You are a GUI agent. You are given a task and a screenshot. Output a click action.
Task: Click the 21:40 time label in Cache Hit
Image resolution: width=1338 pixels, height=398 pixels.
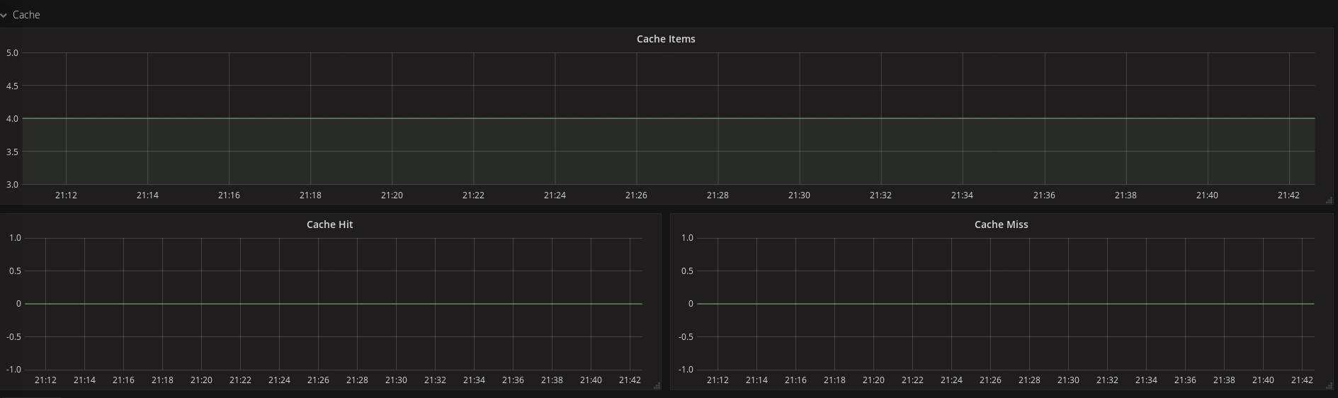click(591, 380)
